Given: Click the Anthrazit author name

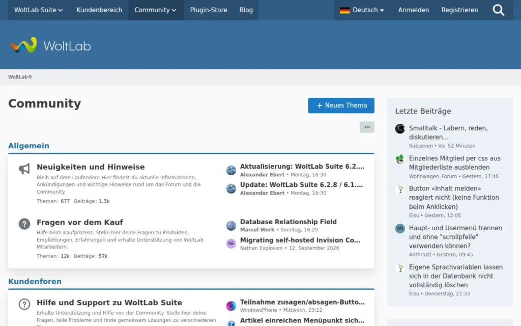Looking at the screenshot, I should tap(420, 255).
